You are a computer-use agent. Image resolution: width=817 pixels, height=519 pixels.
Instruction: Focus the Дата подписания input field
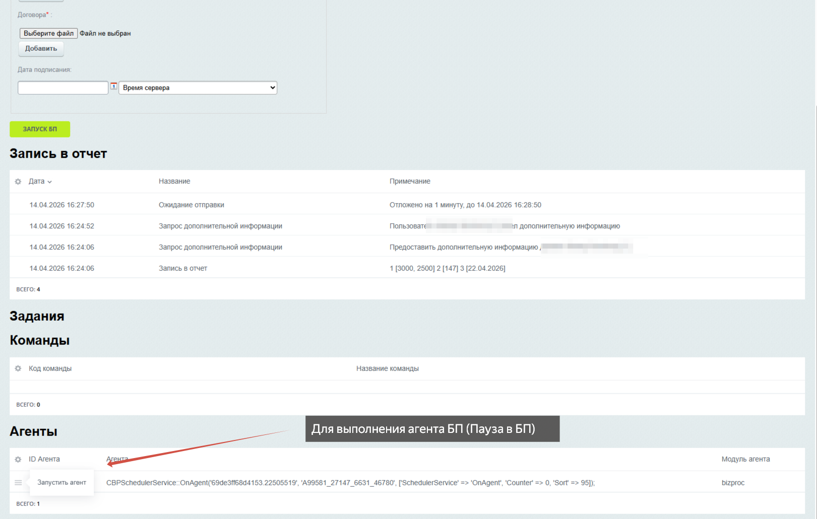[x=63, y=88]
